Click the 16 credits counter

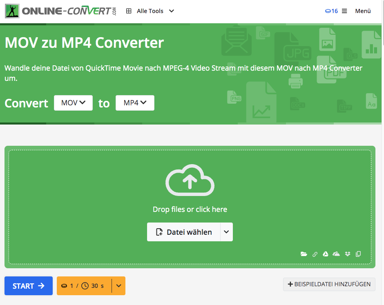pyautogui.click(x=331, y=11)
